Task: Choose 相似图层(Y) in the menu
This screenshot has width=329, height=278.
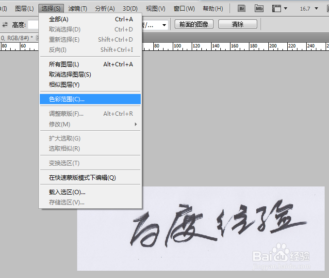Action: click(x=90, y=85)
